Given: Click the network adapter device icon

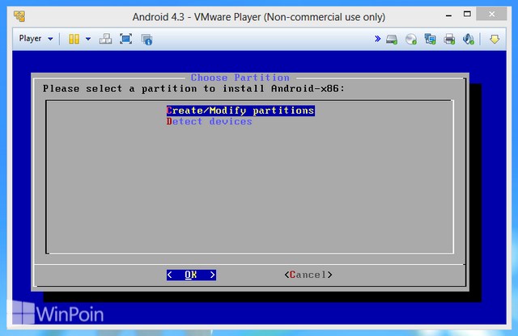Looking at the screenshot, I should click(x=430, y=40).
